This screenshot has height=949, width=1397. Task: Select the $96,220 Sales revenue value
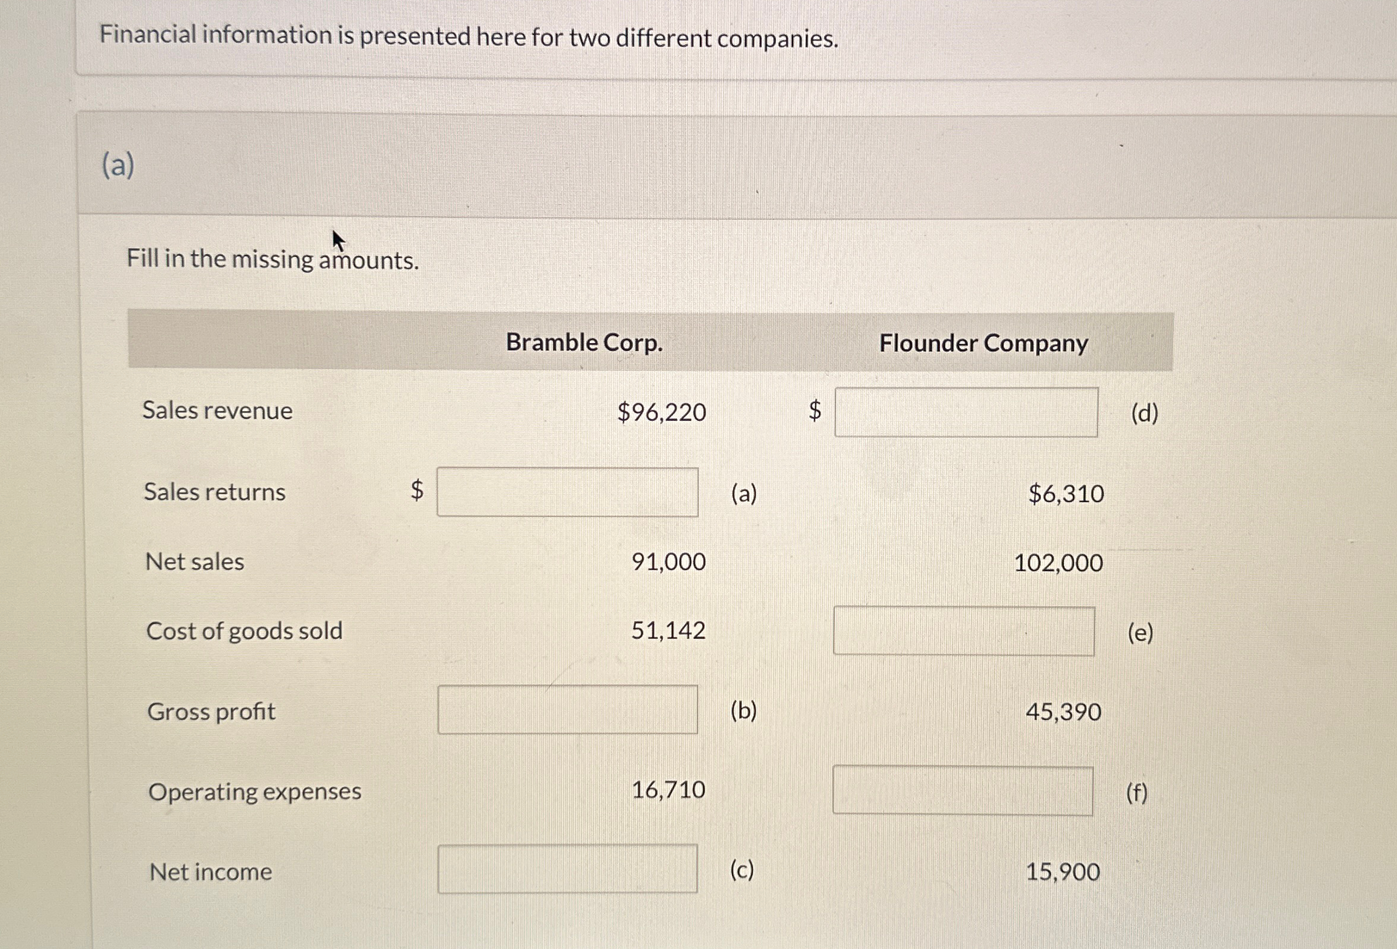(x=662, y=412)
